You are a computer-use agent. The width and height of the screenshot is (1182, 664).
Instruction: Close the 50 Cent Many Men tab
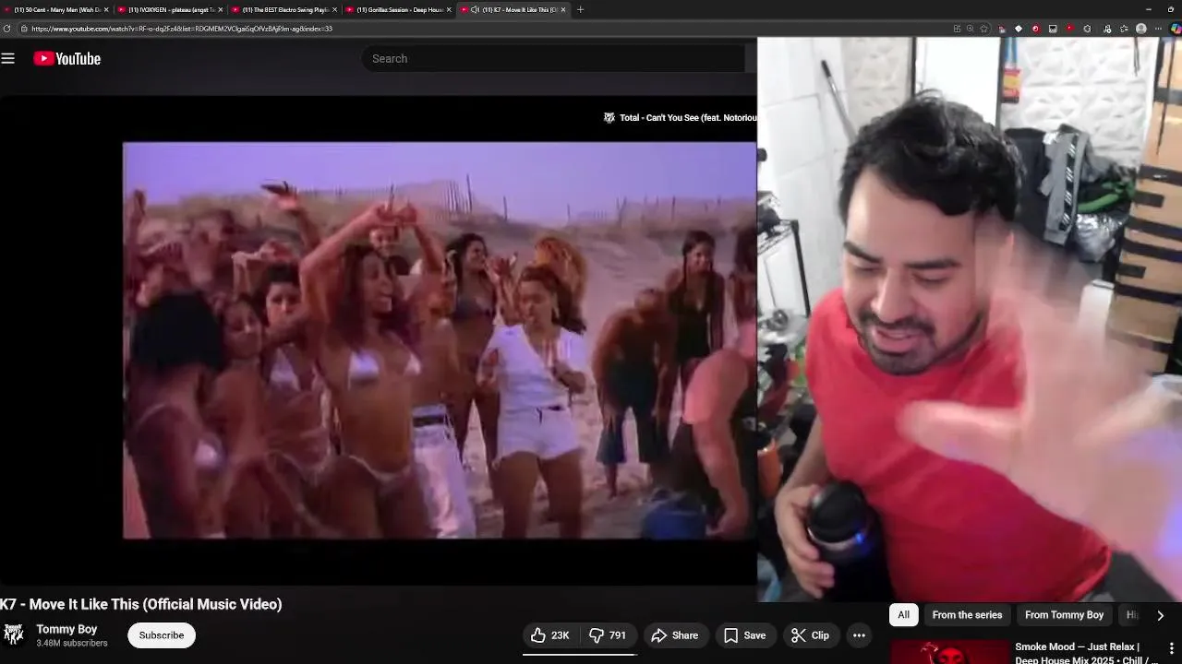[x=106, y=9]
